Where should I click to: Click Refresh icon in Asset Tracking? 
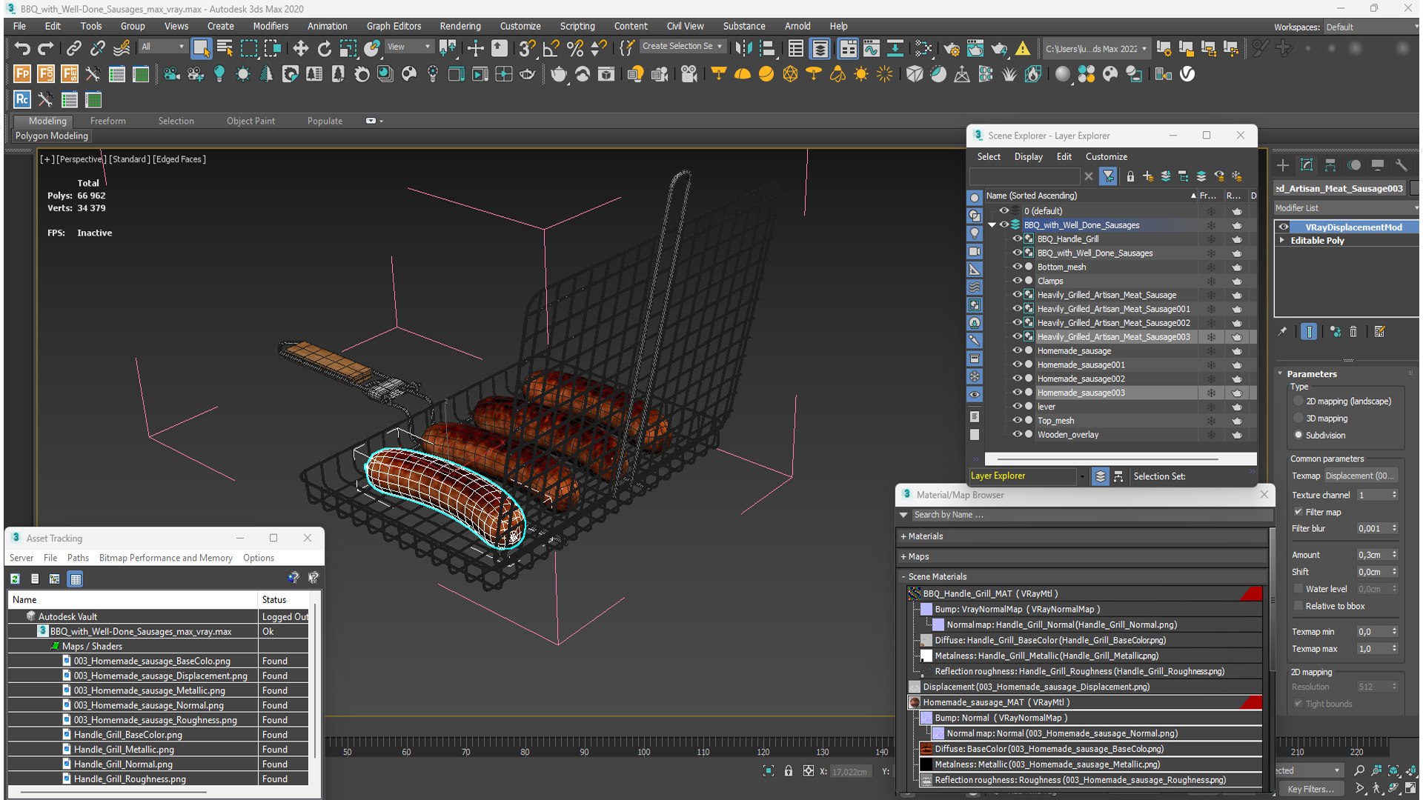(x=15, y=579)
